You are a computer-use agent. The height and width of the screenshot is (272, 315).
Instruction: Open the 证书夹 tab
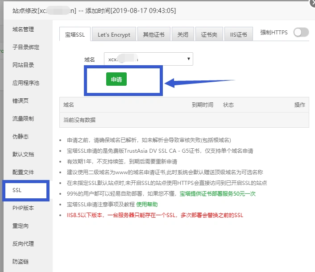209,34
